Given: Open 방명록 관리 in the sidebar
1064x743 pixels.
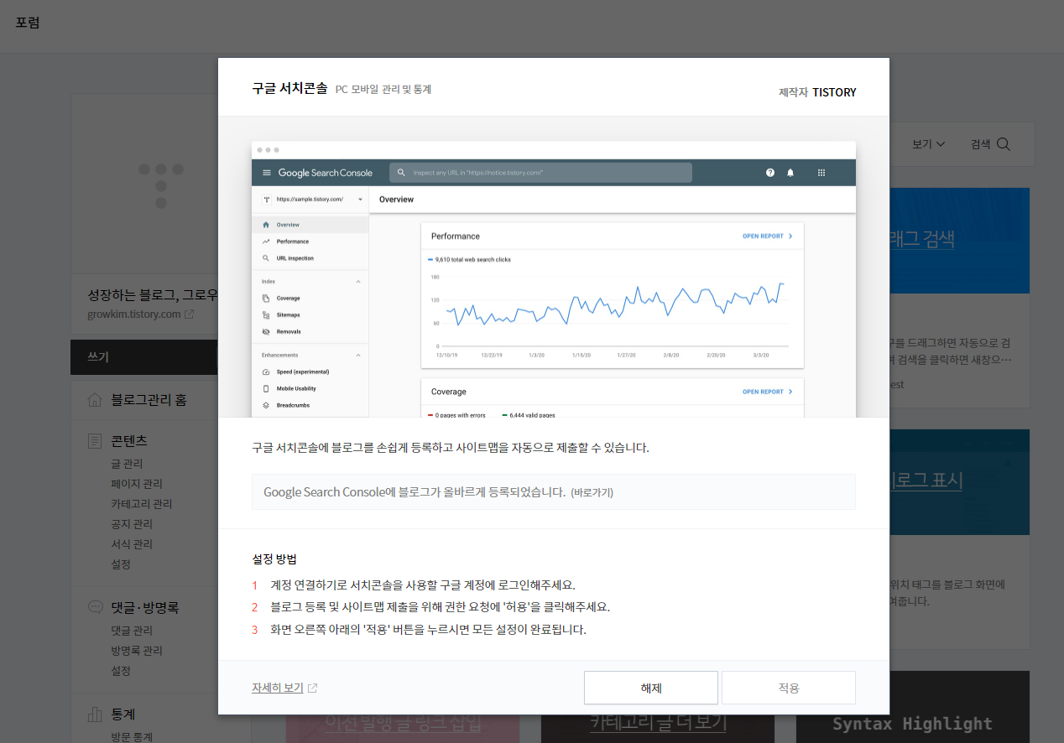Looking at the screenshot, I should [137, 651].
